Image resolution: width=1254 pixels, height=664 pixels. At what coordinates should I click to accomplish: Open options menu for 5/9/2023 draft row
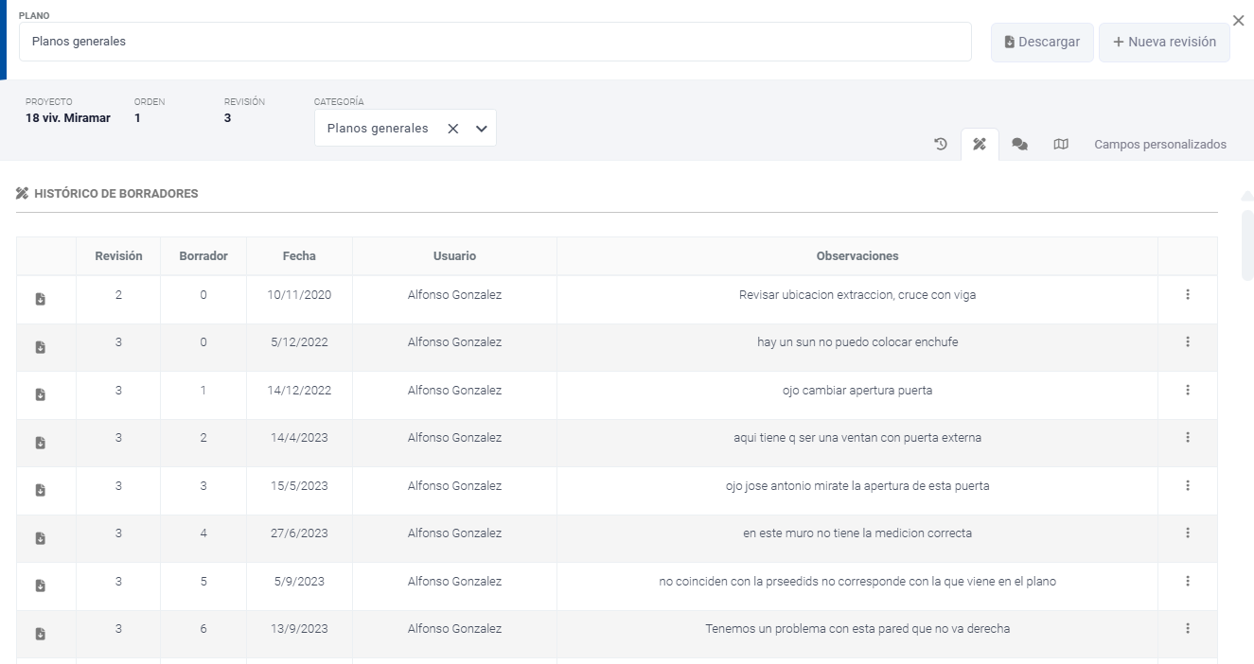click(x=1187, y=581)
